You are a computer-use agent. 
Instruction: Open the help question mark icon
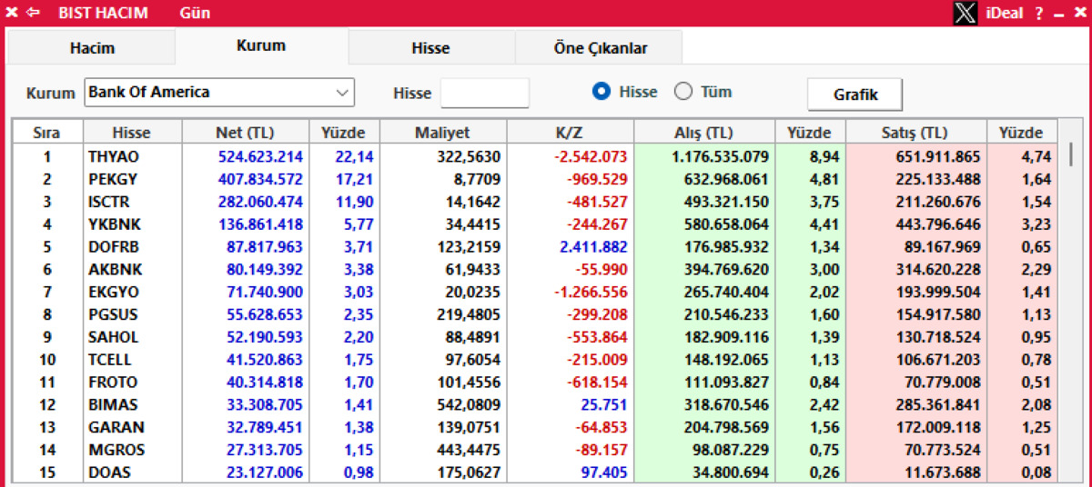point(1039,14)
